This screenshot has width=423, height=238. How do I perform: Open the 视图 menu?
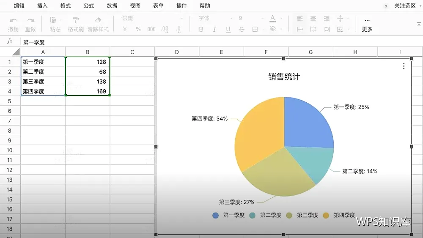[x=135, y=5]
